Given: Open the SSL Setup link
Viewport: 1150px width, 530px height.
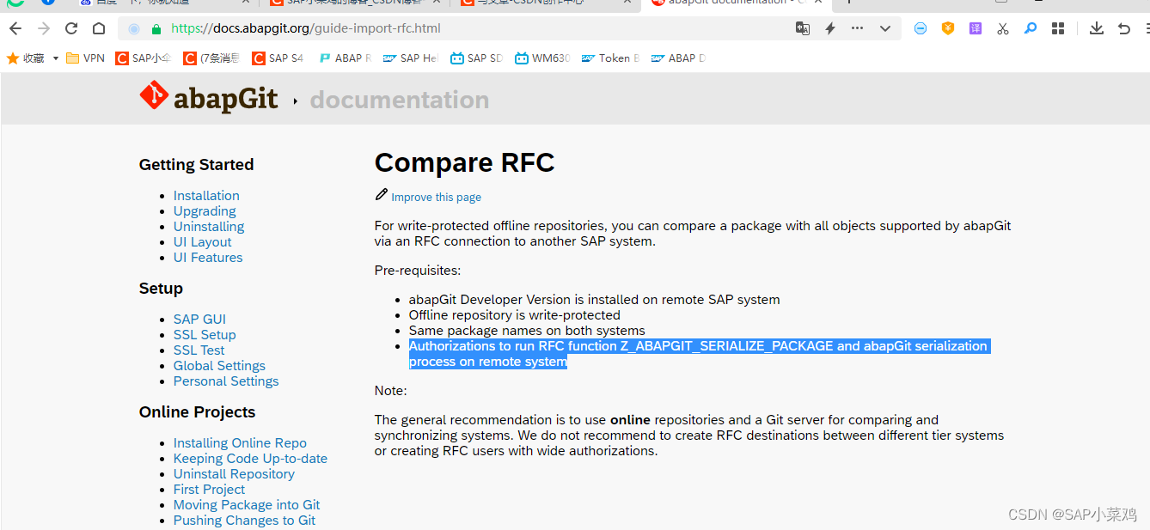Looking at the screenshot, I should (x=205, y=334).
